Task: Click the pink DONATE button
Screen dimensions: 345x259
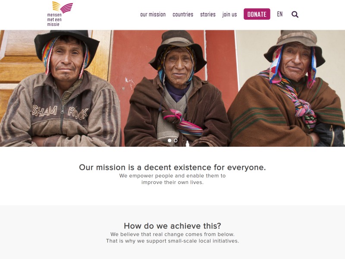Action: point(257,14)
